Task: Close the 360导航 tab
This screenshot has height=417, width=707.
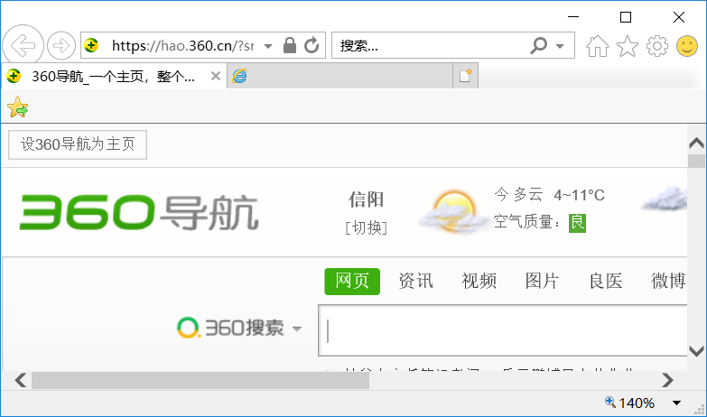Action: 216,76
